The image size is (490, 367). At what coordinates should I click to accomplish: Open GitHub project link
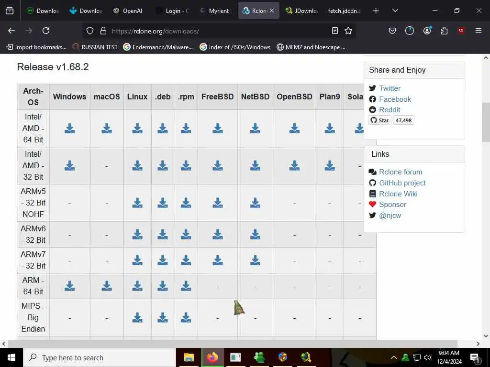402,183
